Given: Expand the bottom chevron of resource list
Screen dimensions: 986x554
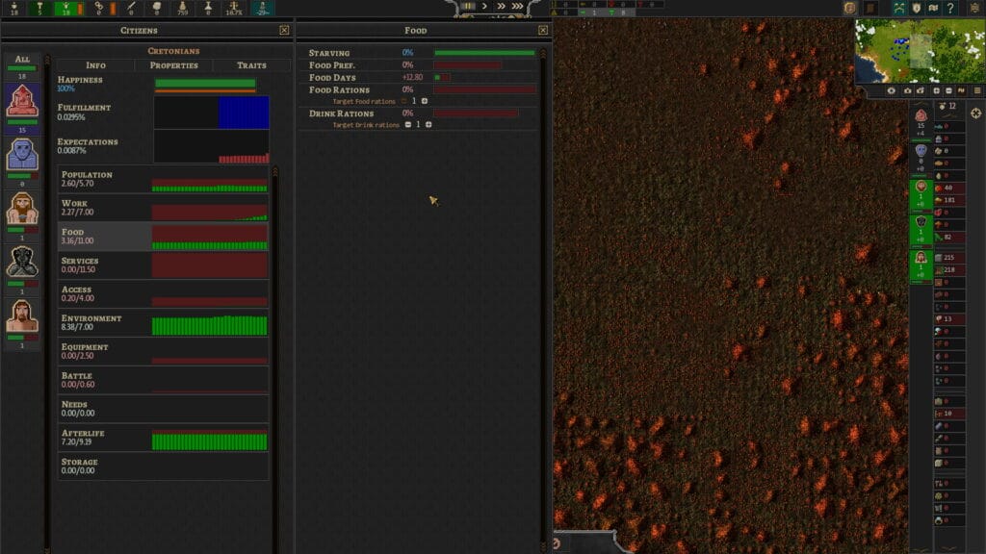Looking at the screenshot, I should click(948, 548).
